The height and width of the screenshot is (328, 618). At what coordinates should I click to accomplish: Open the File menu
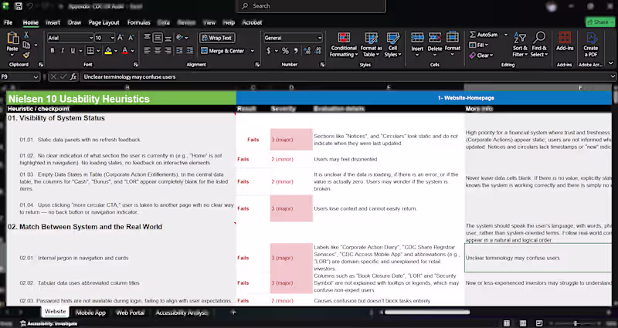8,22
